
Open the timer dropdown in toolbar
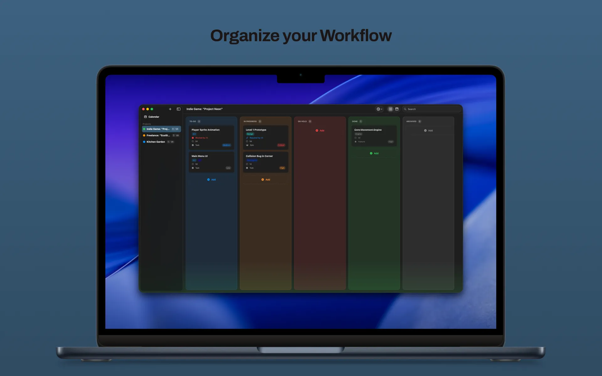(x=379, y=109)
